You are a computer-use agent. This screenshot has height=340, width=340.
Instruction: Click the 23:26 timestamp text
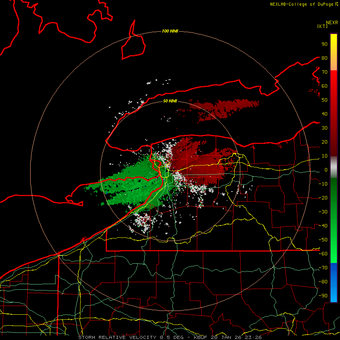[253, 337]
